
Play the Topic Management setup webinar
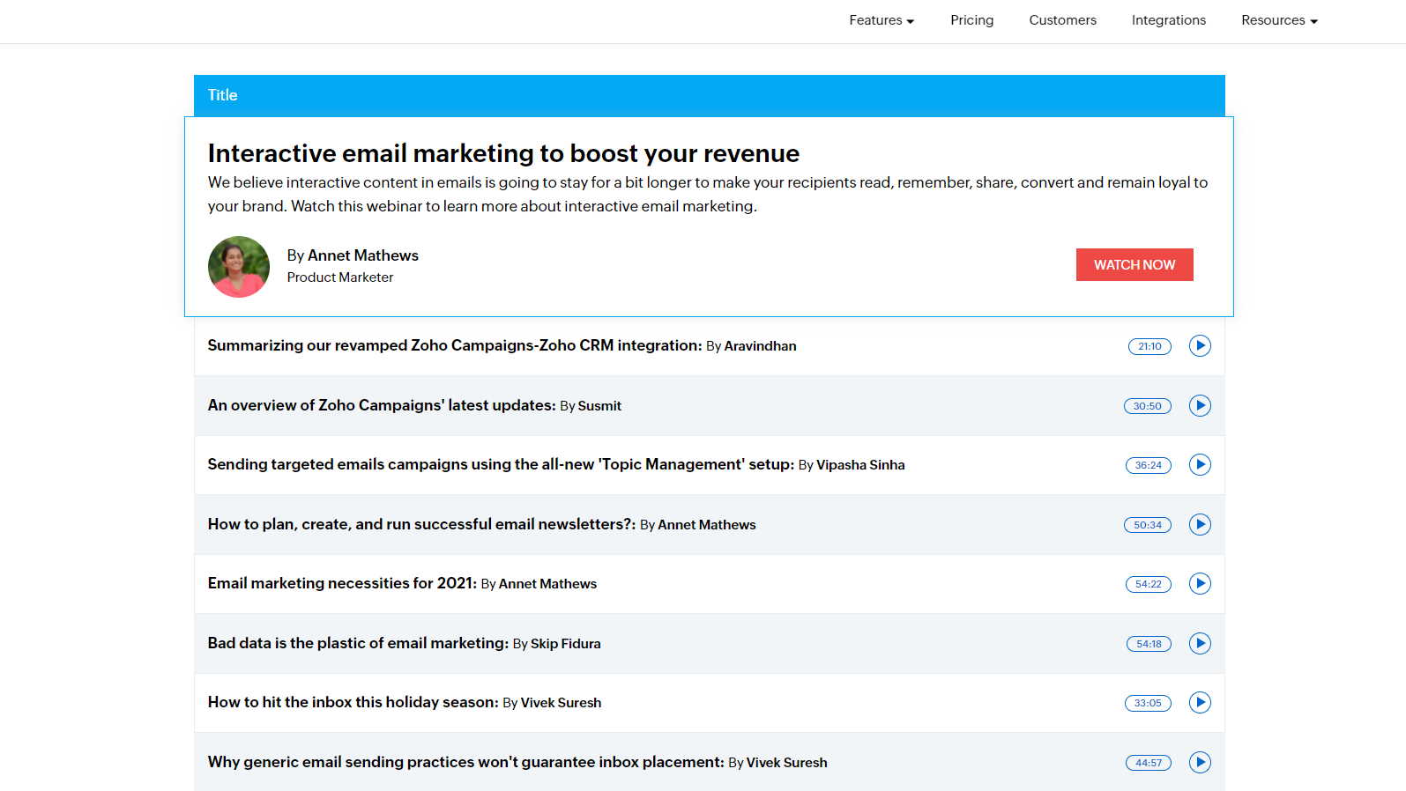pos(1200,464)
